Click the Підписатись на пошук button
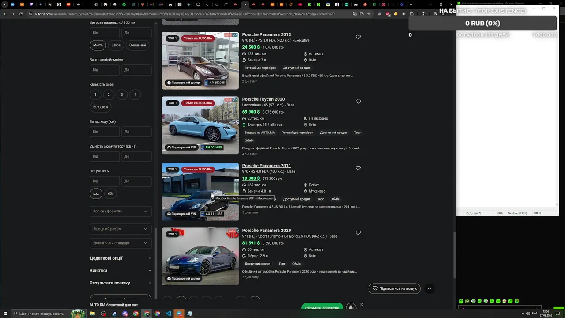This screenshot has width=565, height=318. point(395,288)
